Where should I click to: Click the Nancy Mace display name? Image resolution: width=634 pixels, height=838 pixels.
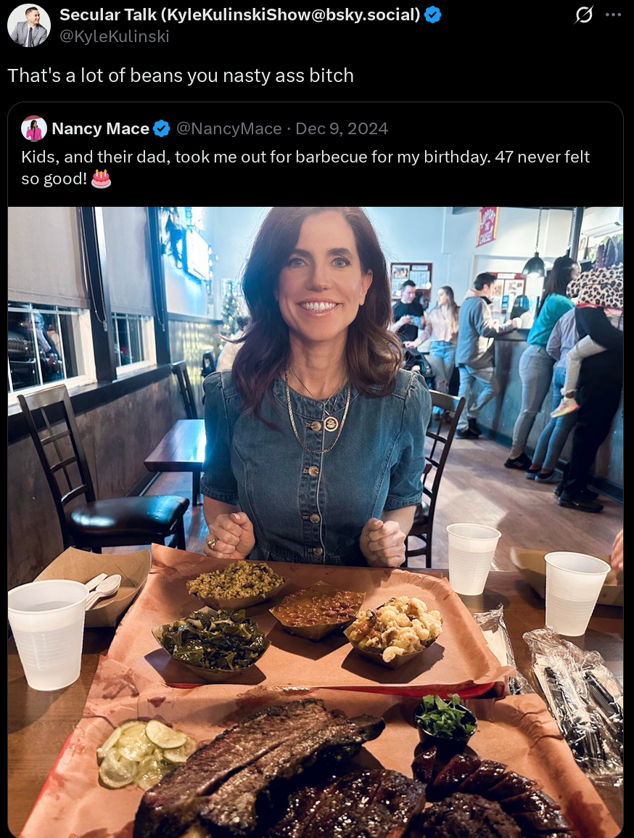(100, 129)
